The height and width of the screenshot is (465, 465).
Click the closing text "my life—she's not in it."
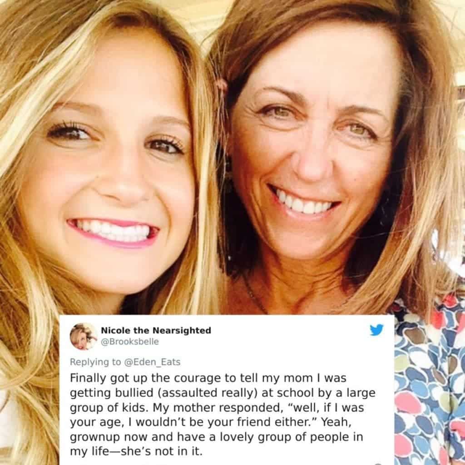136,451
